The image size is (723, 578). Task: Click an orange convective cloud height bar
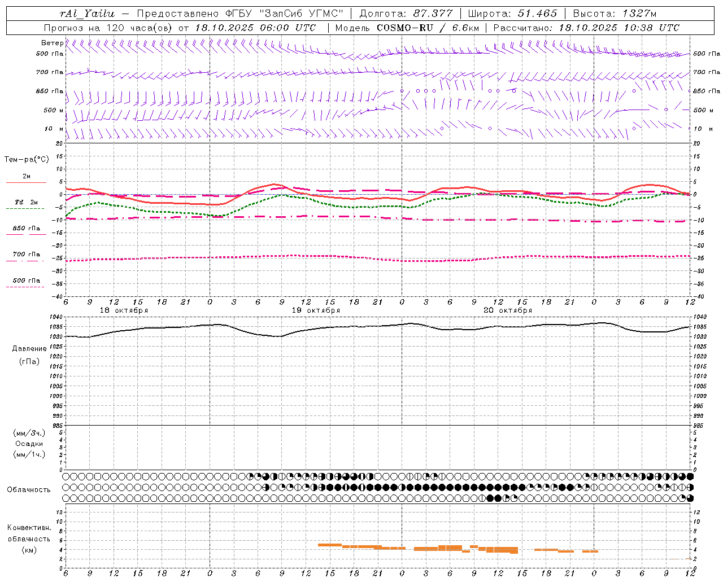(x=330, y=545)
